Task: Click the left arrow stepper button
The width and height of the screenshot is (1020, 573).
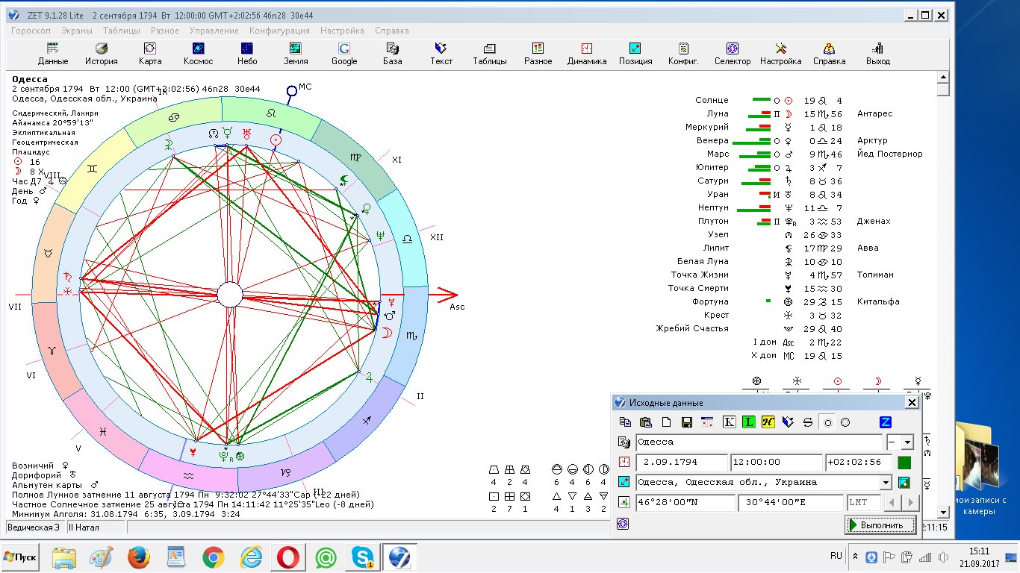Action: (892, 503)
